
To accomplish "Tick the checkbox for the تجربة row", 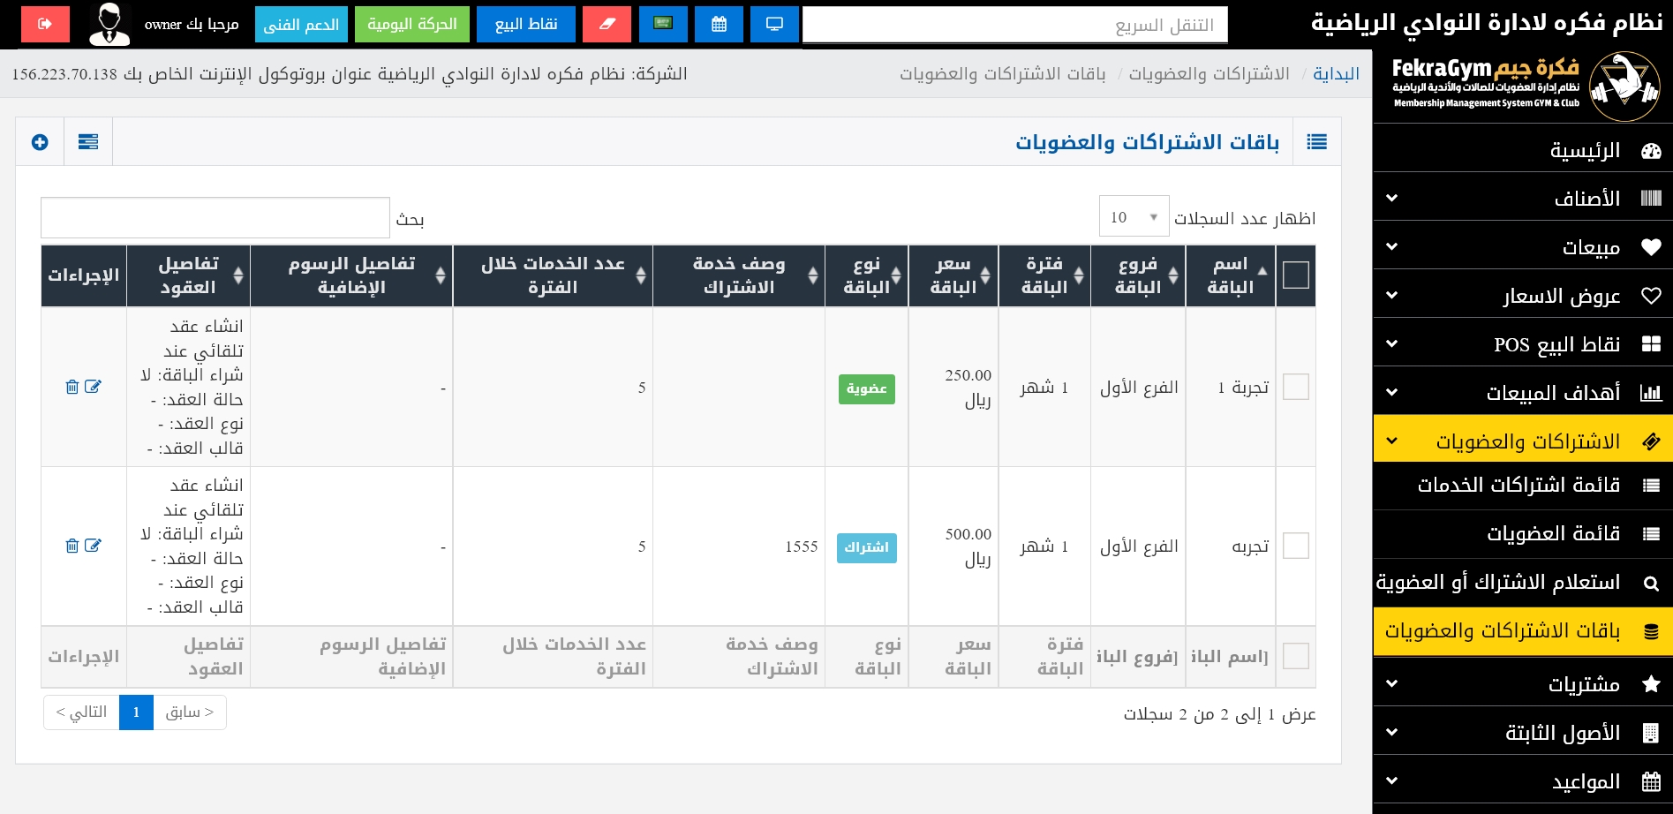I will [x=1295, y=546].
